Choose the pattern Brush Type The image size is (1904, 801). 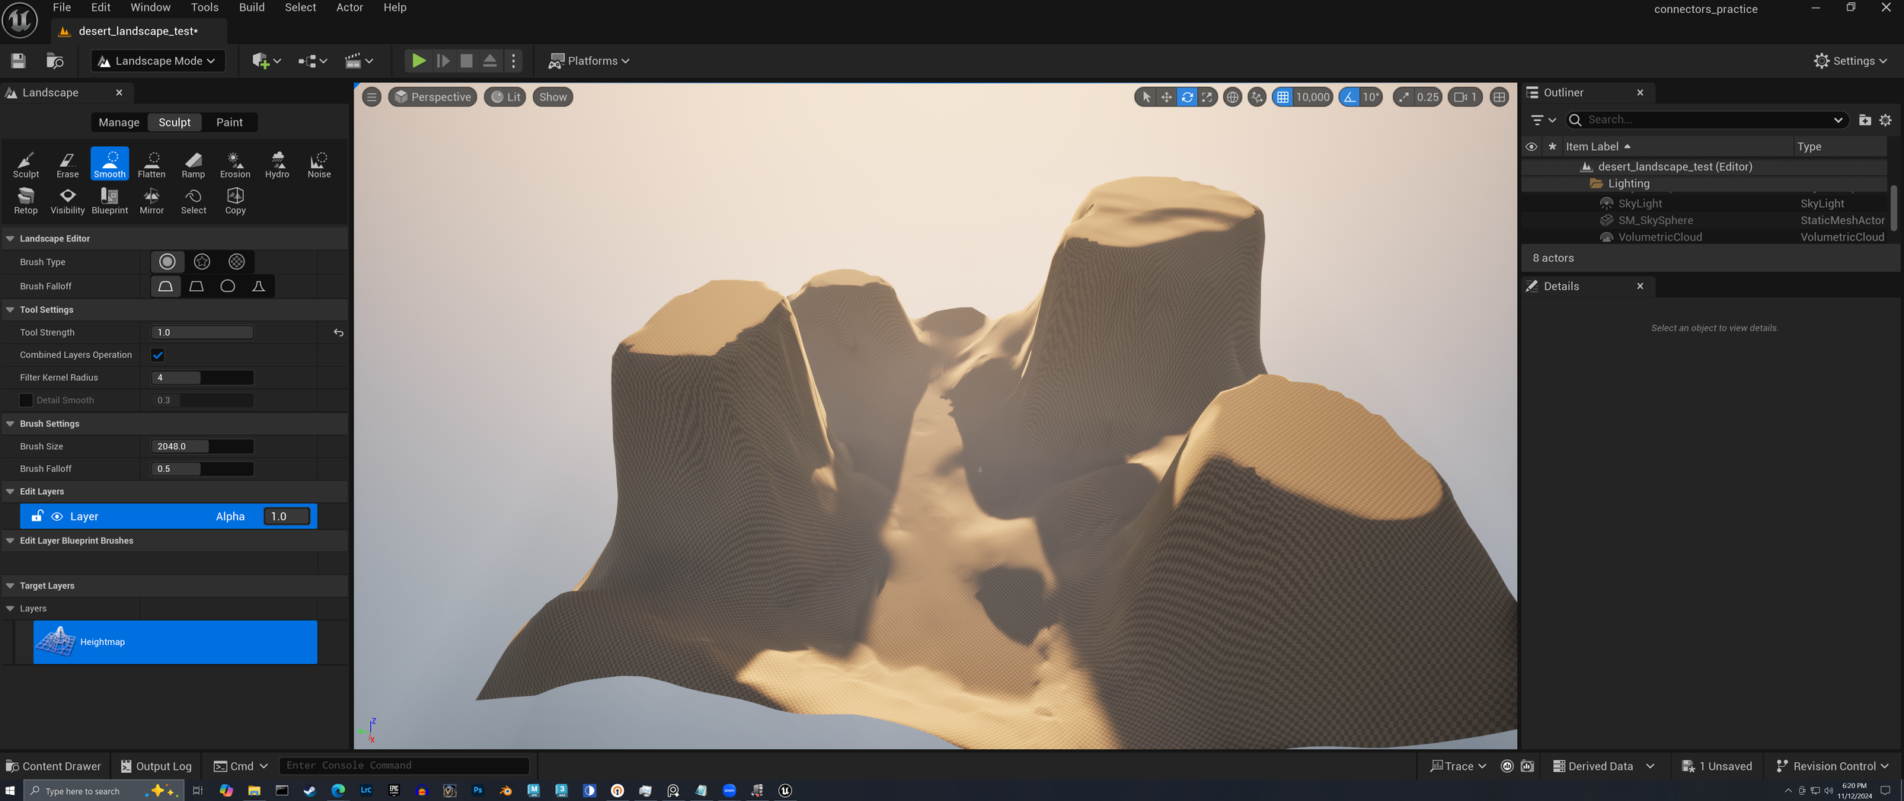[237, 262]
